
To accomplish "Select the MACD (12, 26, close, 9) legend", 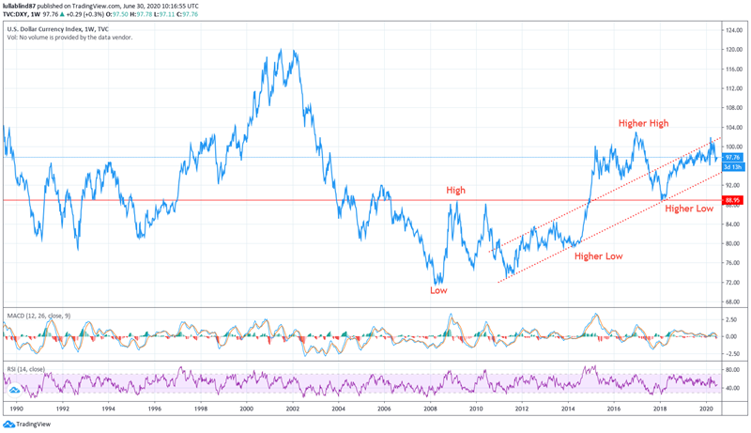I will [x=39, y=316].
